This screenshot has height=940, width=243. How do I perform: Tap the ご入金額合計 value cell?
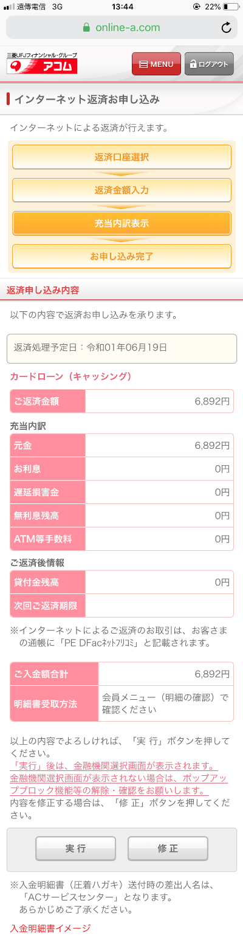[x=166, y=674]
